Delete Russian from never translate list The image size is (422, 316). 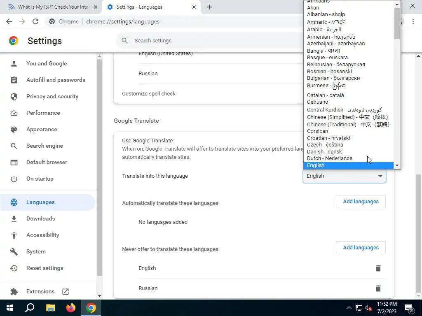[378, 288]
